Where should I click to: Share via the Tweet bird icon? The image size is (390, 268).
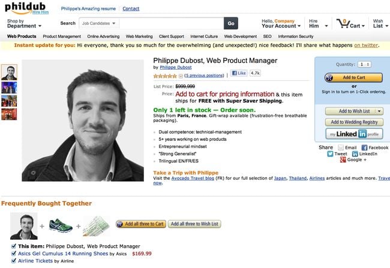coord(331,153)
